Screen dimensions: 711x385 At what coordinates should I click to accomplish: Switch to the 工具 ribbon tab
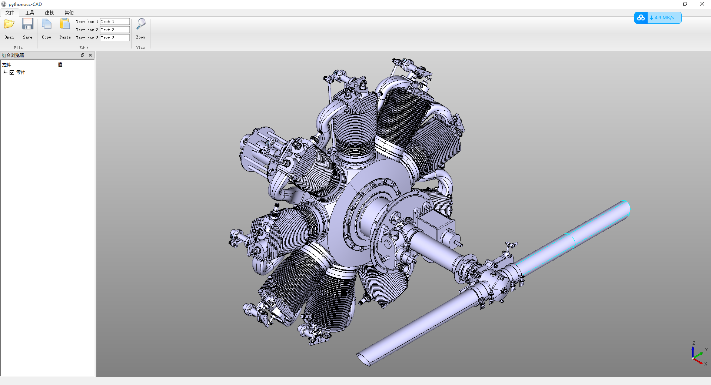[x=30, y=12]
